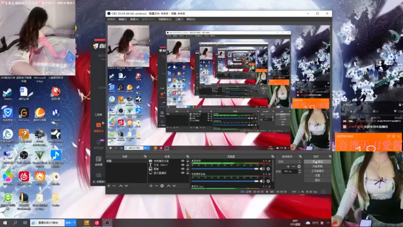Click the blue search button beside taskbar search box

71,223
